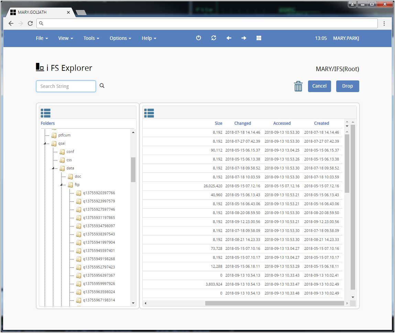Select folder q13755920397766 in the tree

point(99,193)
